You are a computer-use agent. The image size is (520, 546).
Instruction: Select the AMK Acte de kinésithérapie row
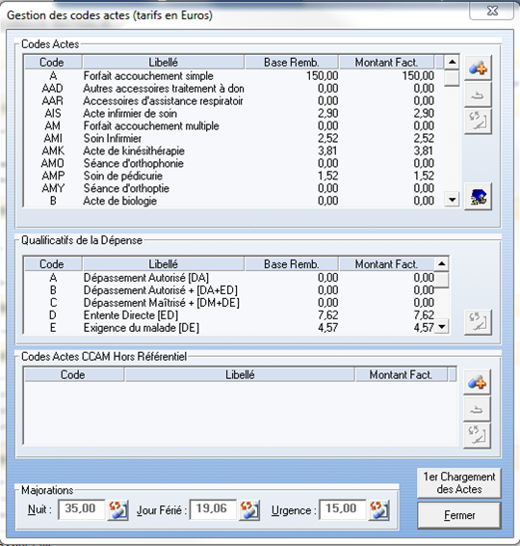pyautogui.click(x=229, y=150)
